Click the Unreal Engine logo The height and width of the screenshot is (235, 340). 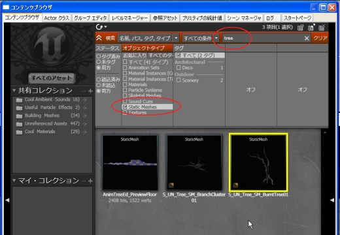coord(52,46)
